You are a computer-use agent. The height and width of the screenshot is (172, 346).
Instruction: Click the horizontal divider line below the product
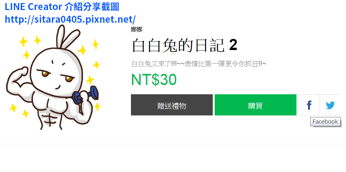coord(173,144)
